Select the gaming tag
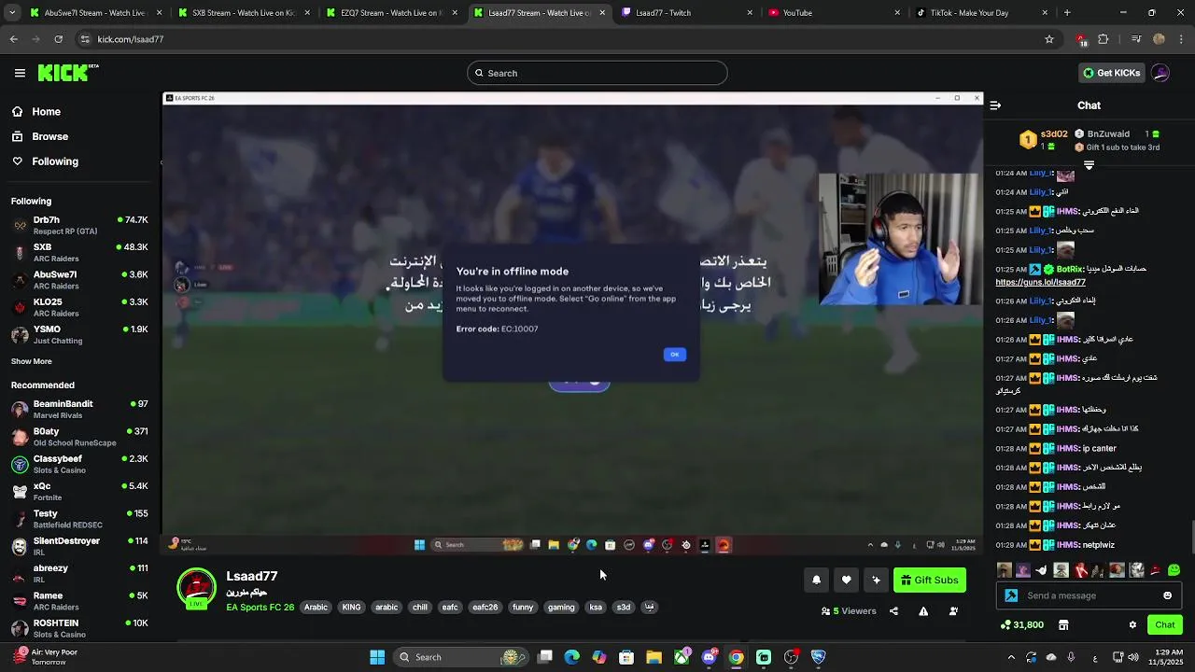 point(561,608)
